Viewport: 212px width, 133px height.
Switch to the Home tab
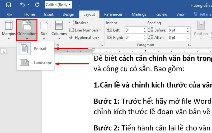30,14
